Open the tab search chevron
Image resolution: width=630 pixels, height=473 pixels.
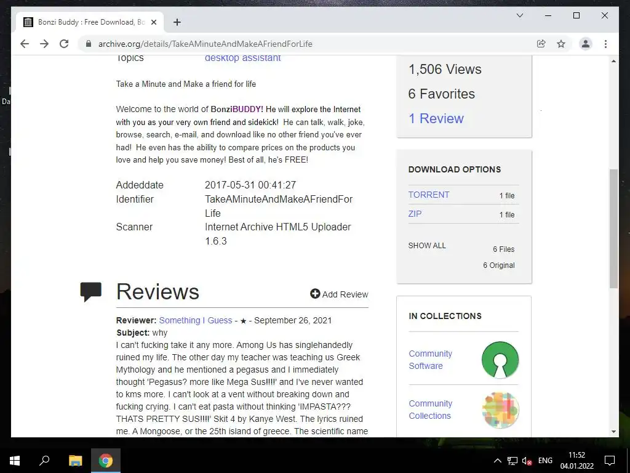(519, 15)
